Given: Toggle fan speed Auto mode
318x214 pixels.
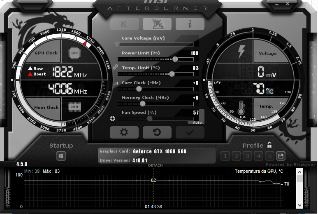Looking at the screenshot, I should click(x=197, y=122).
